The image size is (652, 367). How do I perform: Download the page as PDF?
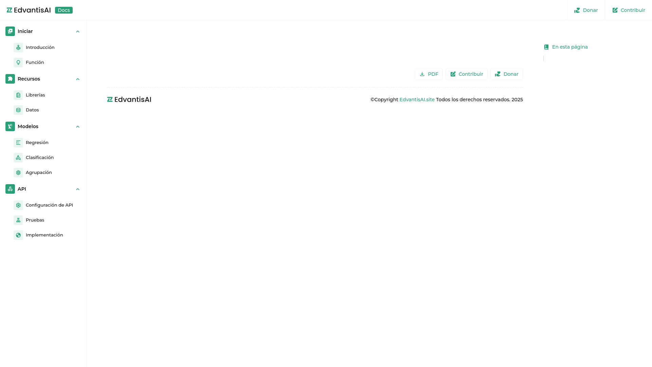point(429,74)
